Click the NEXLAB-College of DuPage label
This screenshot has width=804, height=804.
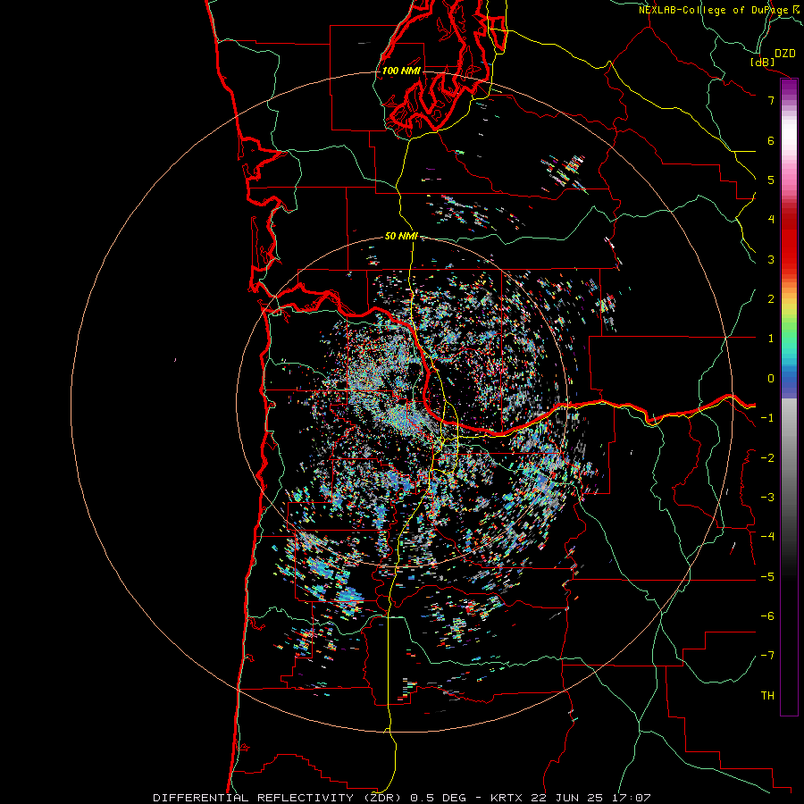coord(713,10)
